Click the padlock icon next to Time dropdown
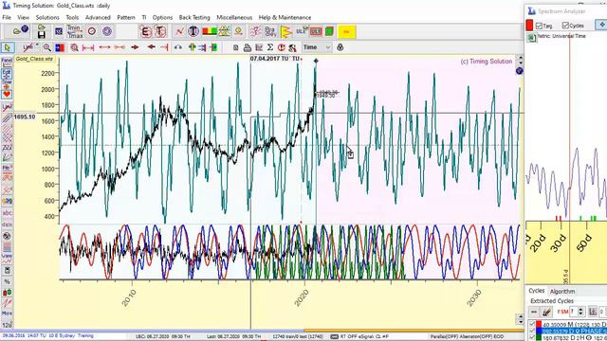This screenshot has height=341, width=607. (340, 47)
